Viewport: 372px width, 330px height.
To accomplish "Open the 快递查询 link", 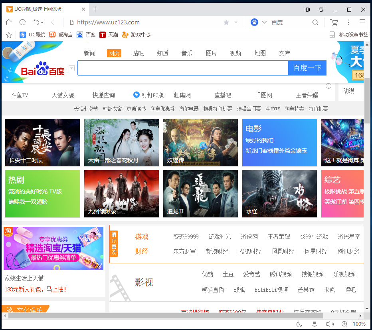I will (104, 95).
